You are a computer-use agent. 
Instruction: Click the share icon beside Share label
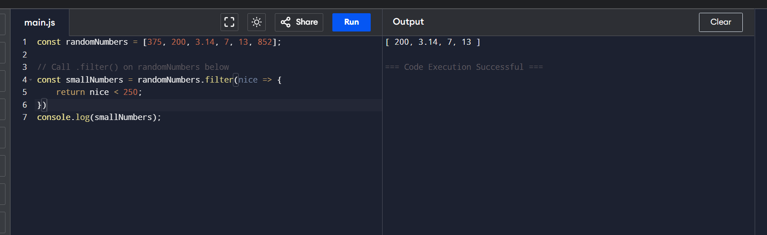[286, 22]
